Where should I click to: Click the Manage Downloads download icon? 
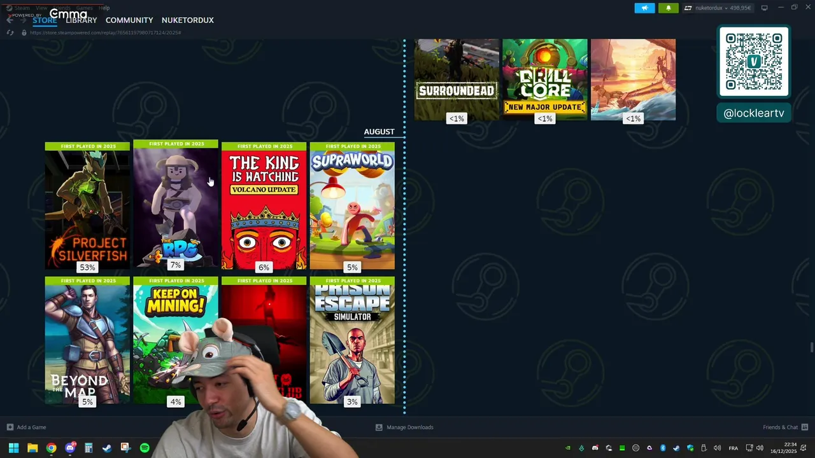[x=379, y=427]
